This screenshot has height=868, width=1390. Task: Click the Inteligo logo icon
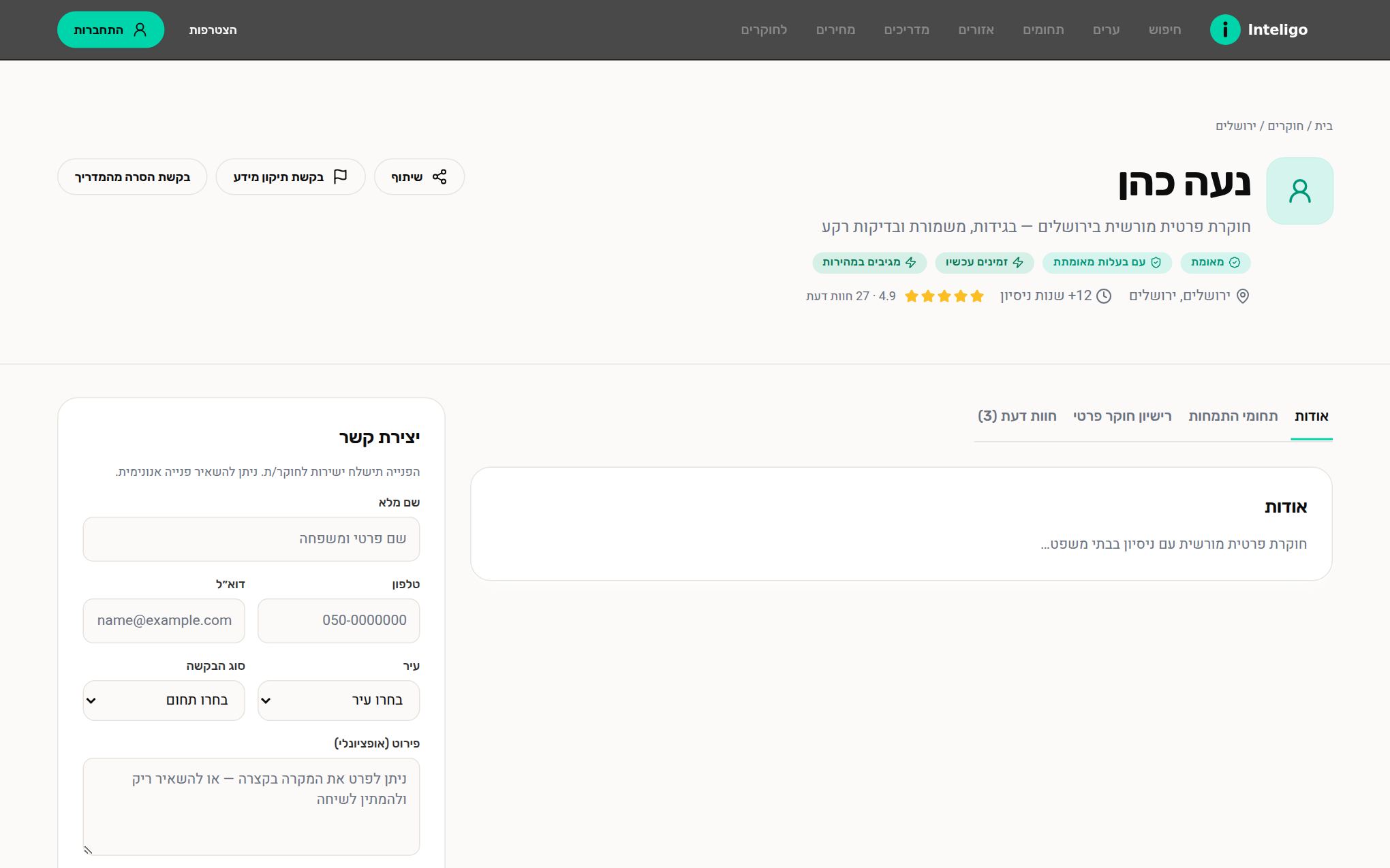(x=1224, y=30)
